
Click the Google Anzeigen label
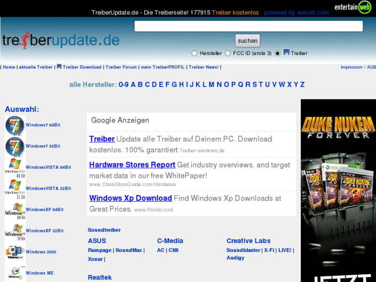pos(120,120)
